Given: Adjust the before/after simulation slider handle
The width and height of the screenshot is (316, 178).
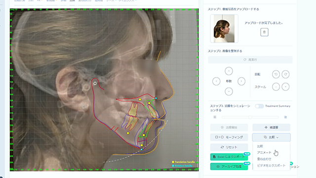Looking at the screenshot, I should tap(250, 117).
